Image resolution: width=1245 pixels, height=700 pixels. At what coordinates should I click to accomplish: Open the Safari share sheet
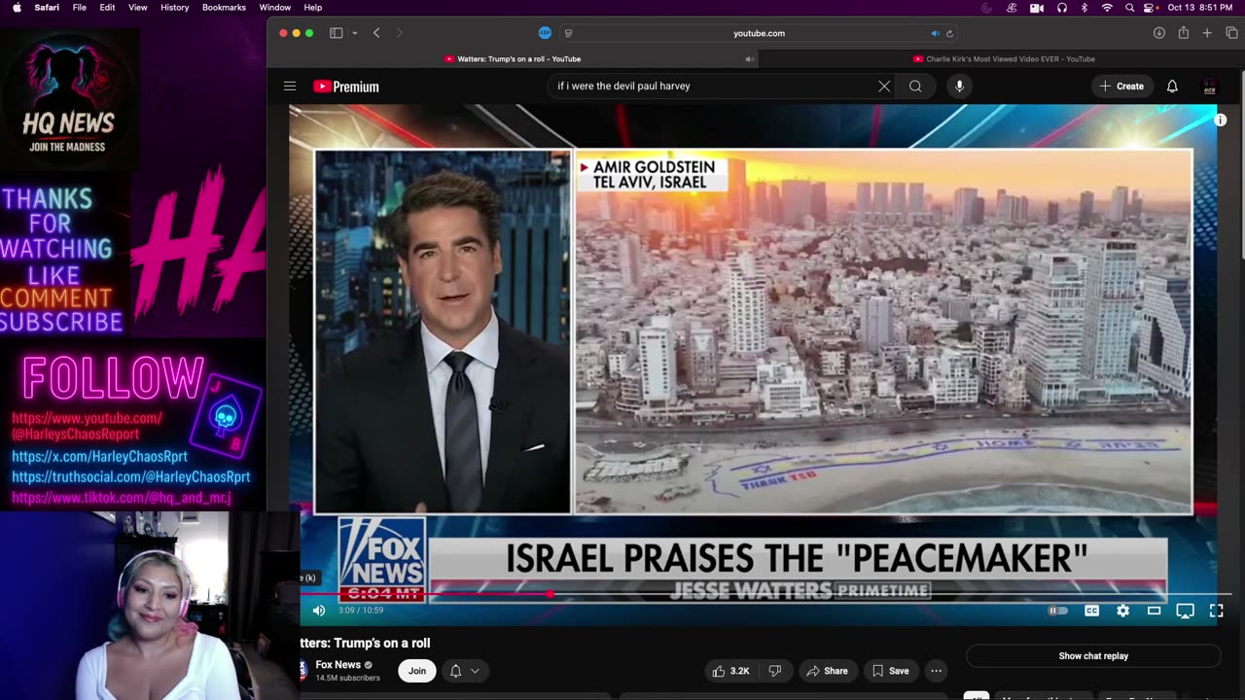[x=1184, y=33]
